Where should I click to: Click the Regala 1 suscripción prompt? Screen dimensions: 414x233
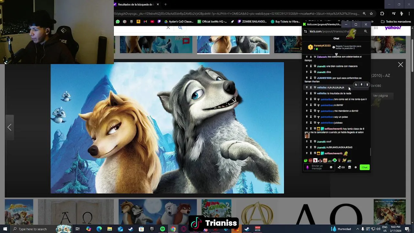tap(347, 47)
